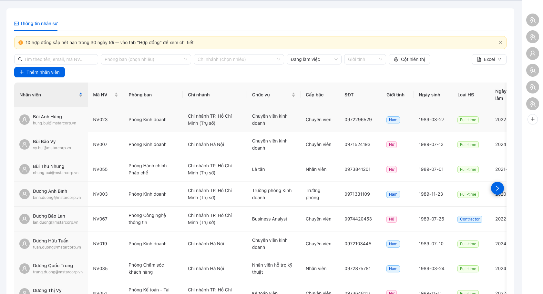Click Bùi Bảo Vy's avatar
543x294 pixels.
pyautogui.click(x=25, y=144)
